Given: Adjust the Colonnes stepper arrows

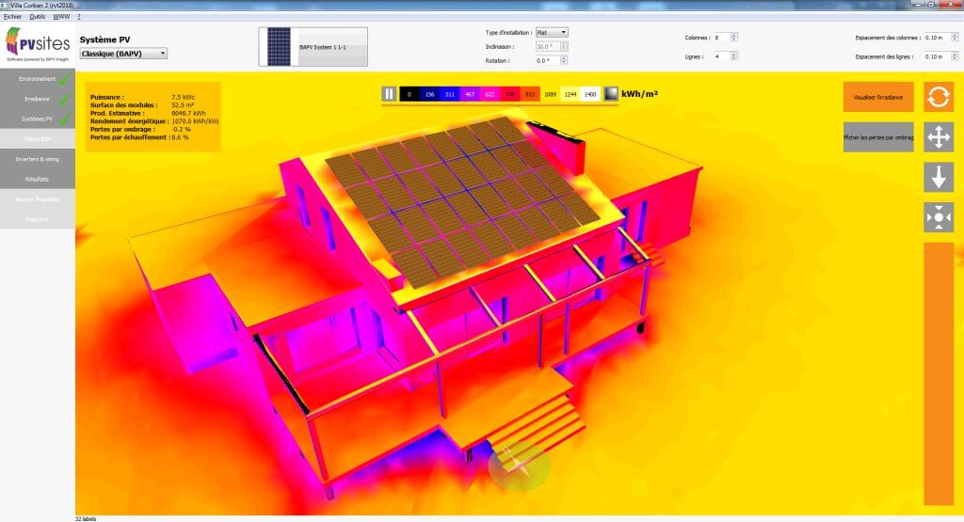Looking at the screenshot, I should [x=734, y=38].
